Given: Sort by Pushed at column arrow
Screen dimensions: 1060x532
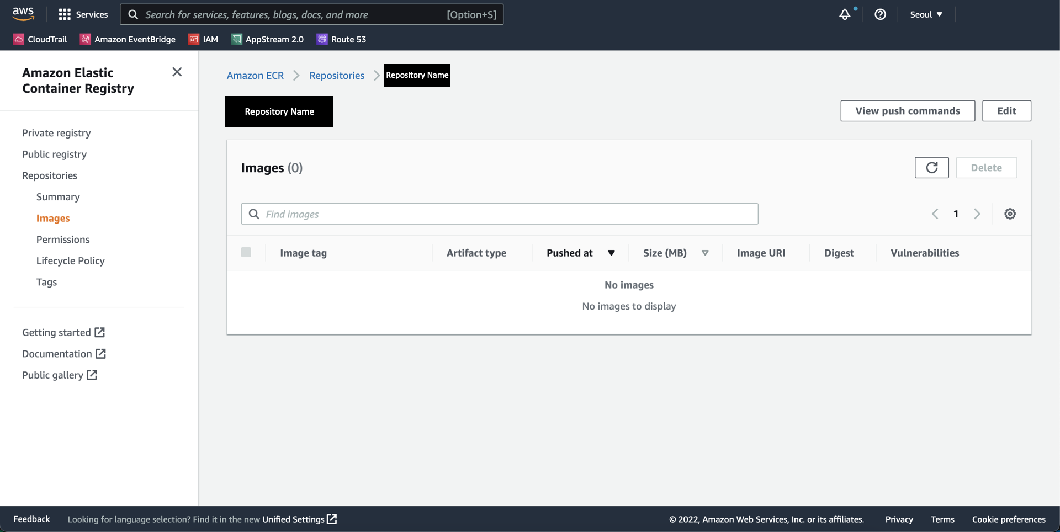Looking at the screenshot, I should pyautogui.click(x=611, y=253).
